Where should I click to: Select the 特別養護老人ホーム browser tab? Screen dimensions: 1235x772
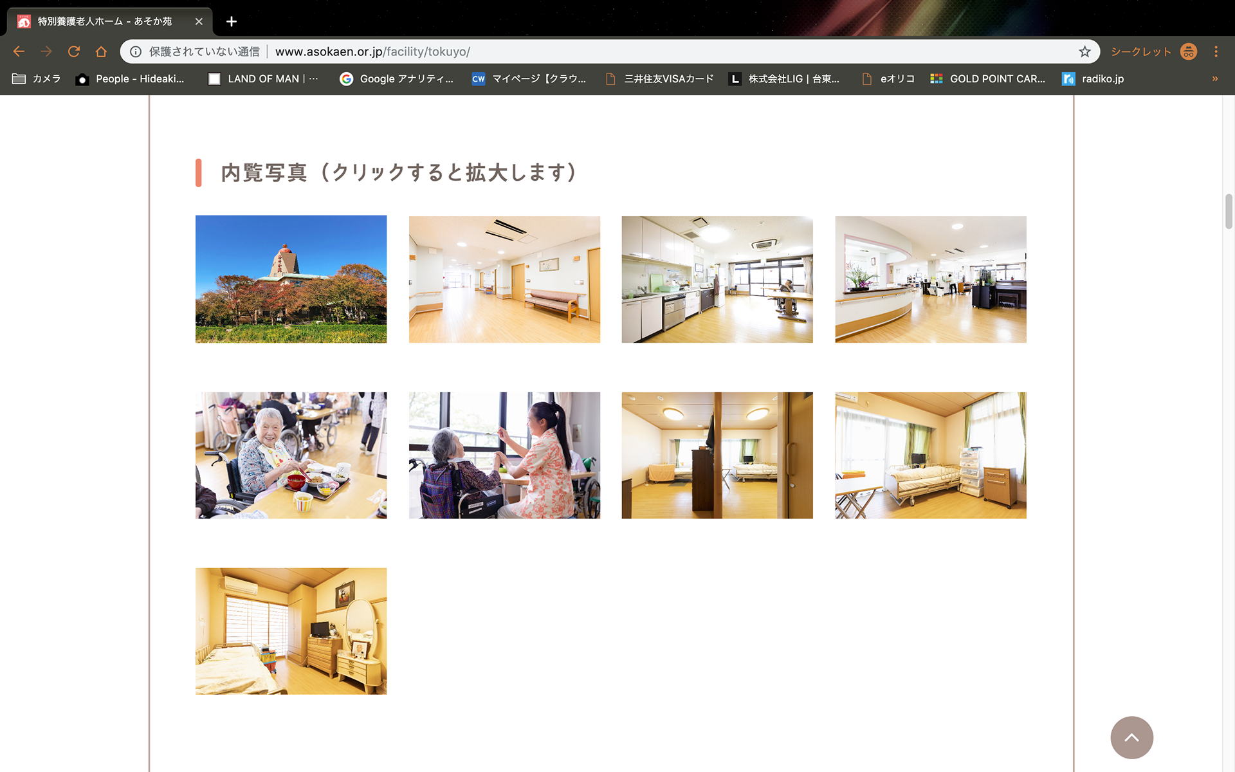click(x=104, y=21)
